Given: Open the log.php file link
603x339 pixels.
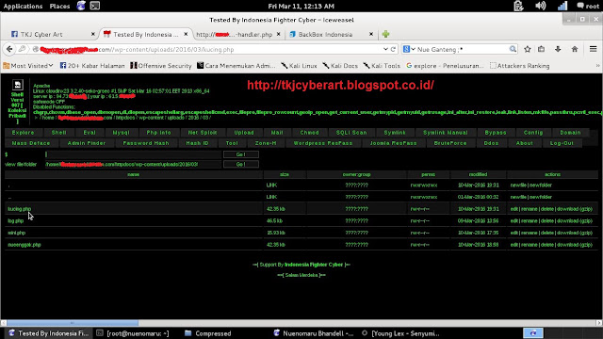Looking at the screenshot, I should pos(16,221).
